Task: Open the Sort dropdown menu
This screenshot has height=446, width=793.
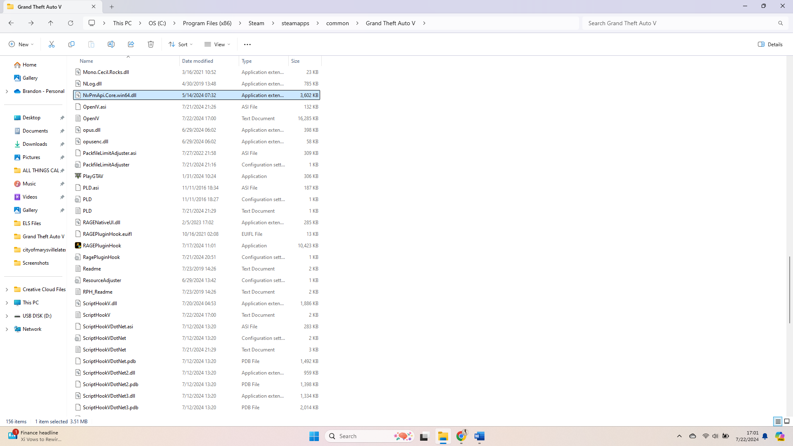Action: [x=180, y=44]
